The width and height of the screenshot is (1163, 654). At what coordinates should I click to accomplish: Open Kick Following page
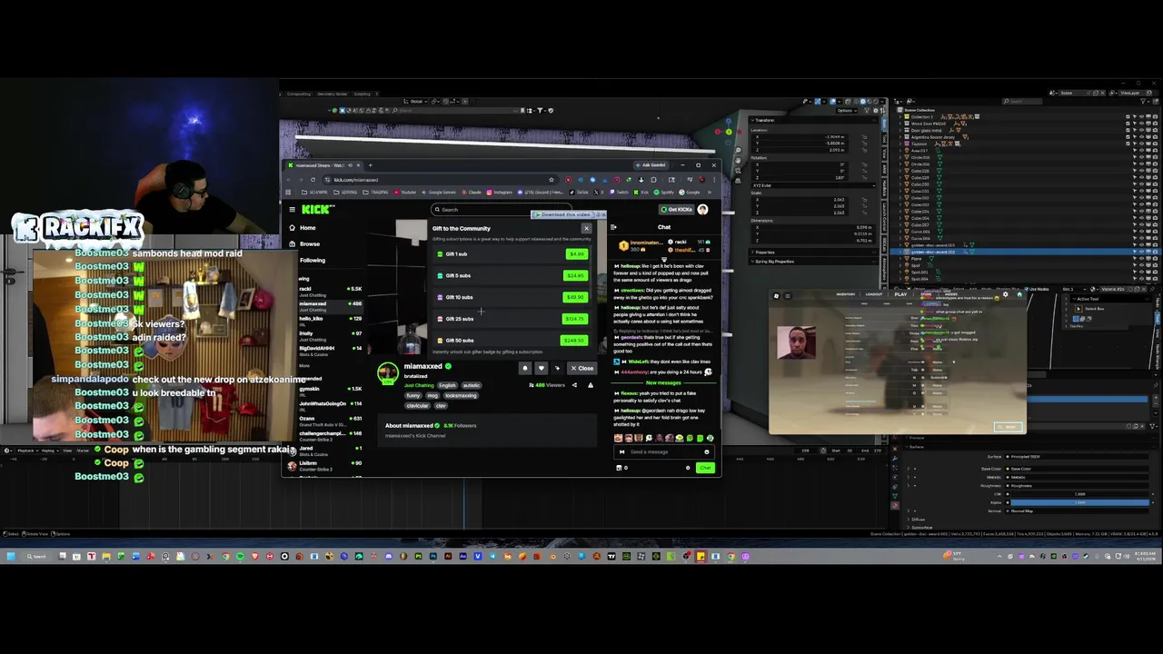(x=313, y=260)
